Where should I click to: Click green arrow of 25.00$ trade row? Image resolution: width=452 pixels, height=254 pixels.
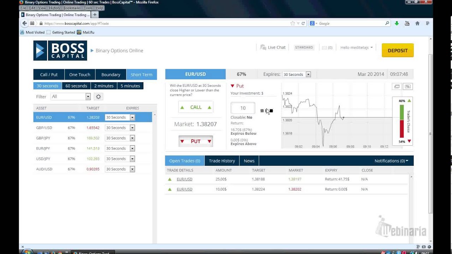click(x=170, y=179)
